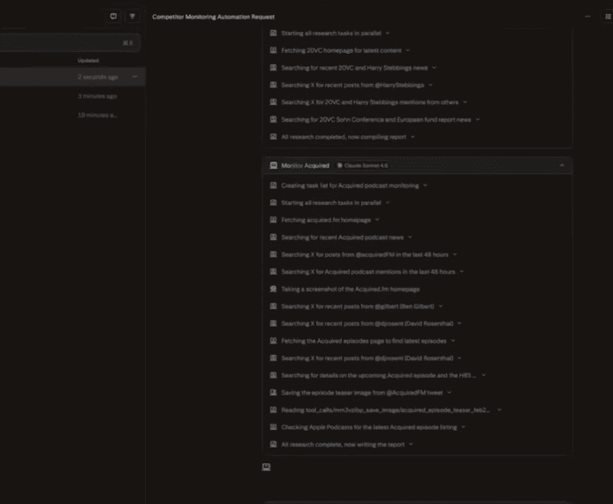Open the more options dots in top bar
613x504 pixels.
click(x=588, y=16)
